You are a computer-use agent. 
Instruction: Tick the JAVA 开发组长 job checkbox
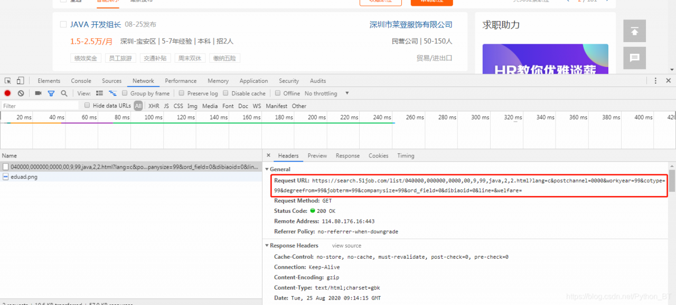pyautogui.click(x=63, y=25)
